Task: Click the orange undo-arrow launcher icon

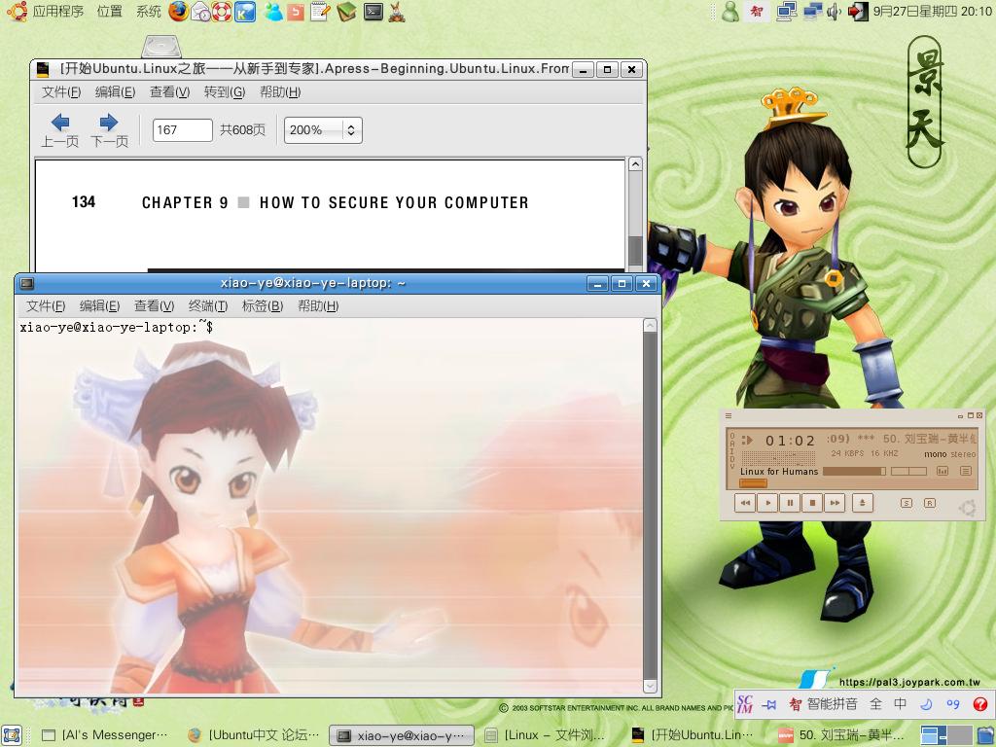Action: pos(296,12)
